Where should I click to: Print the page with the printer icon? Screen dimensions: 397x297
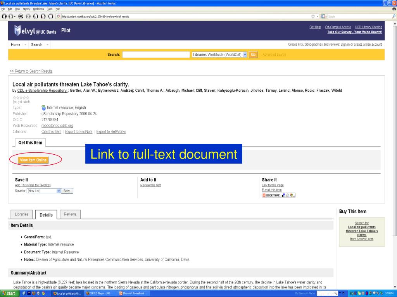point(43,16)
